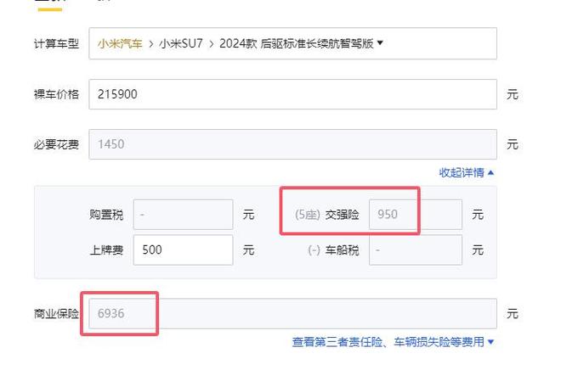
Task: Collapse details with 收起详情 arrow
Action: (x=491, y=172)
